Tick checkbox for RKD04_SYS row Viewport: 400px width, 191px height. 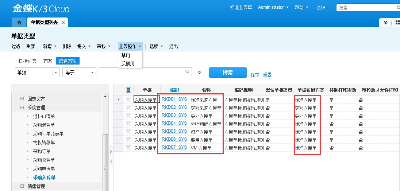coord(128,124)
